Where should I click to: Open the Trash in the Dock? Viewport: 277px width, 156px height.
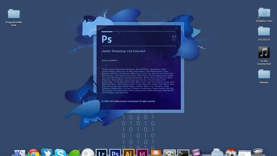(258, 153)
